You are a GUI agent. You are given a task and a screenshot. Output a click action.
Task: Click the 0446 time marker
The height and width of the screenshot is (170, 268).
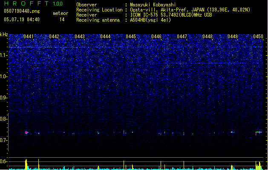click(156, 37)
